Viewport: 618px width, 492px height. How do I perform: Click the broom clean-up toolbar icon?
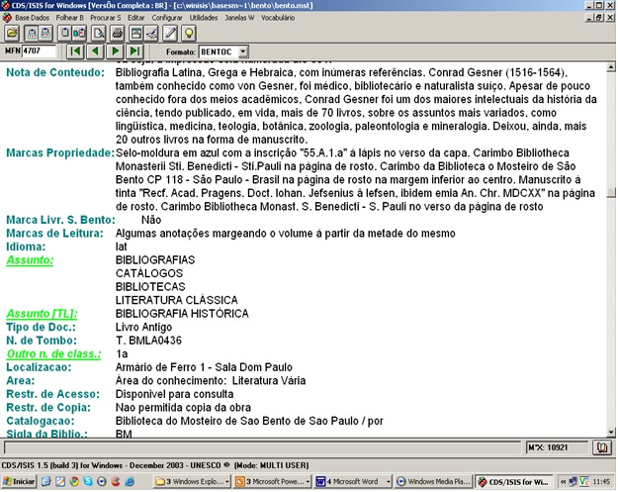point(151,33)
